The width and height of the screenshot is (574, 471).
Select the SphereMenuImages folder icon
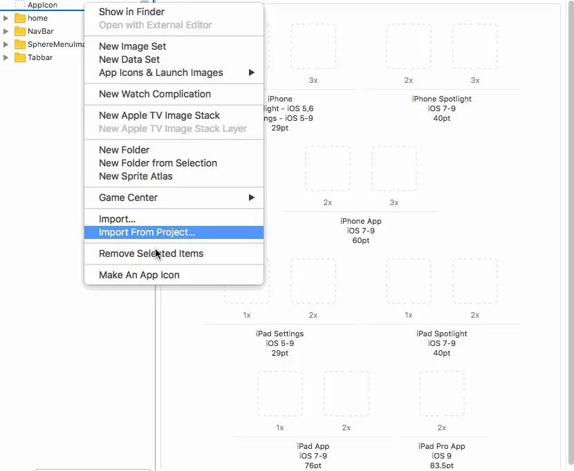point(20,44)
